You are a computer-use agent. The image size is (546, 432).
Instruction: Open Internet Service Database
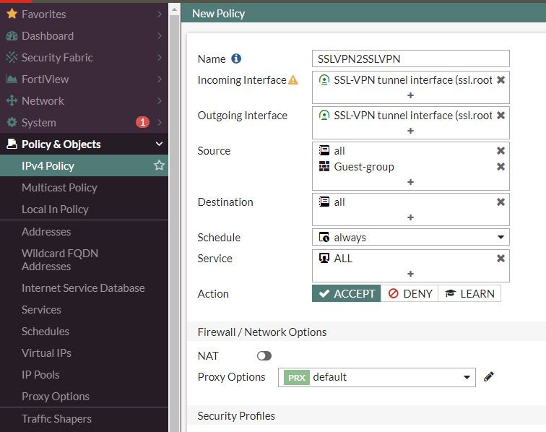[84, 288]
